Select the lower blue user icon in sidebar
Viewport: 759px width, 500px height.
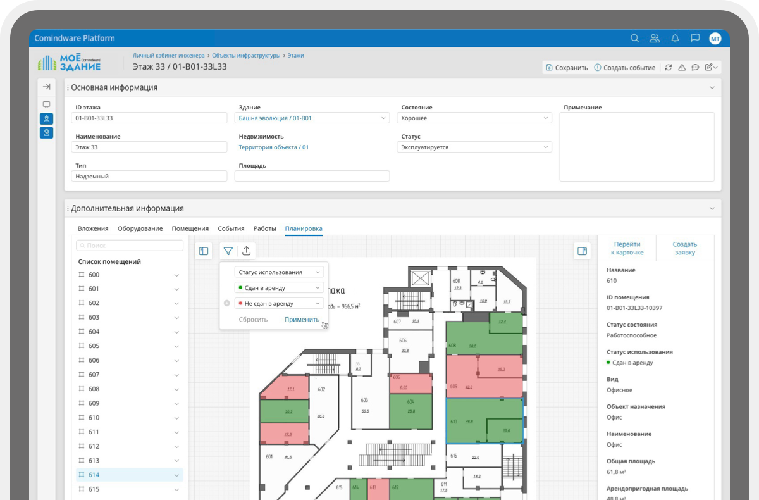tap(46, 133)
